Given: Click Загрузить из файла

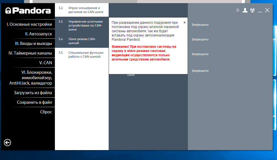Looking at the screenshot, I should point(33,93).
